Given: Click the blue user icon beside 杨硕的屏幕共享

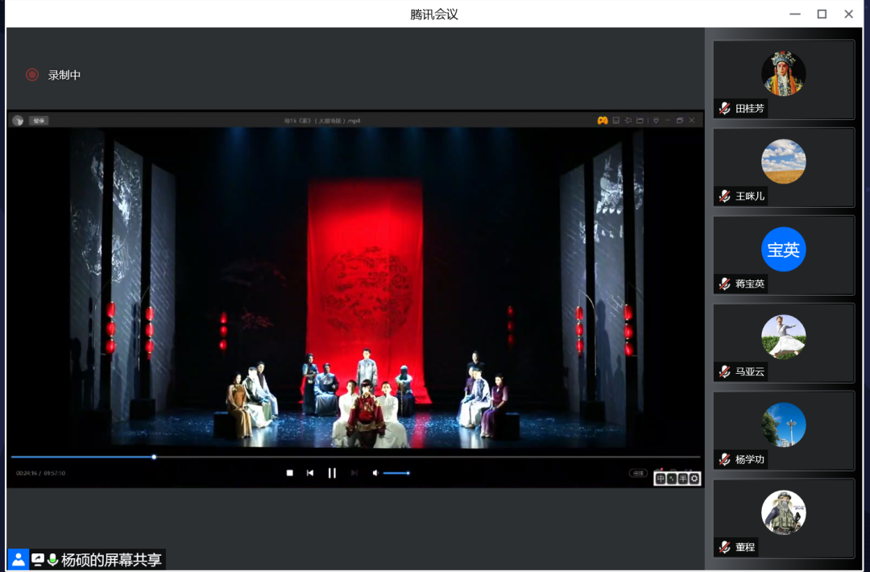Looking at the screenshot, I should 19,559.
